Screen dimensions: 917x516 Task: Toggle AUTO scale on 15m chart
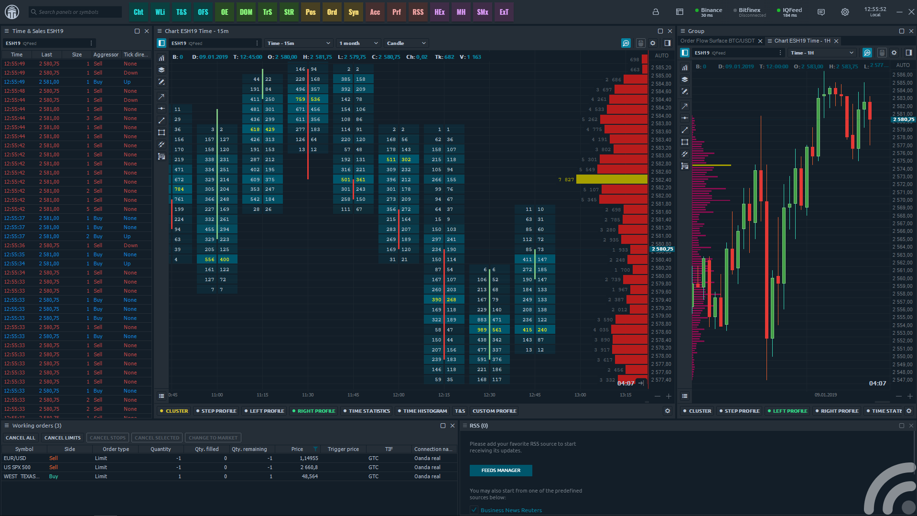661,55
